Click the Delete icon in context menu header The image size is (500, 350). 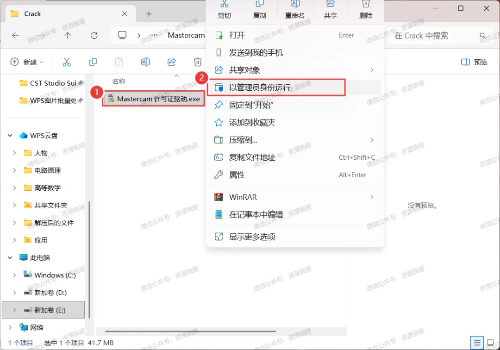tap(366, 4)
